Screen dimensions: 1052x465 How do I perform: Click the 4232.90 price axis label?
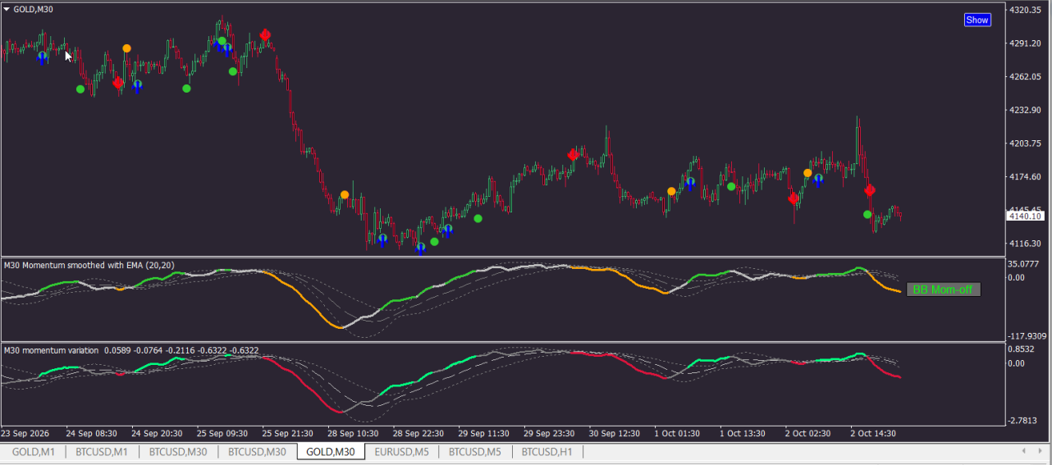click(x=1025, y=110)
